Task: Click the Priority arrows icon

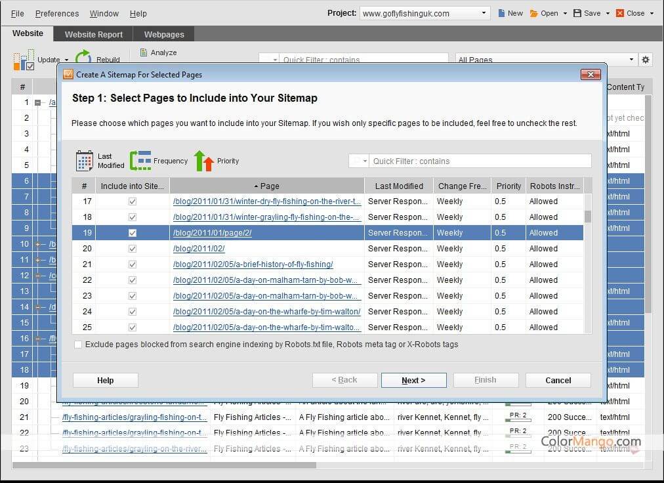Action: coord(204,161)
